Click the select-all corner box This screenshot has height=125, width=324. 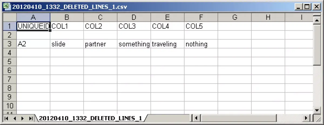(x=10, y=17)
